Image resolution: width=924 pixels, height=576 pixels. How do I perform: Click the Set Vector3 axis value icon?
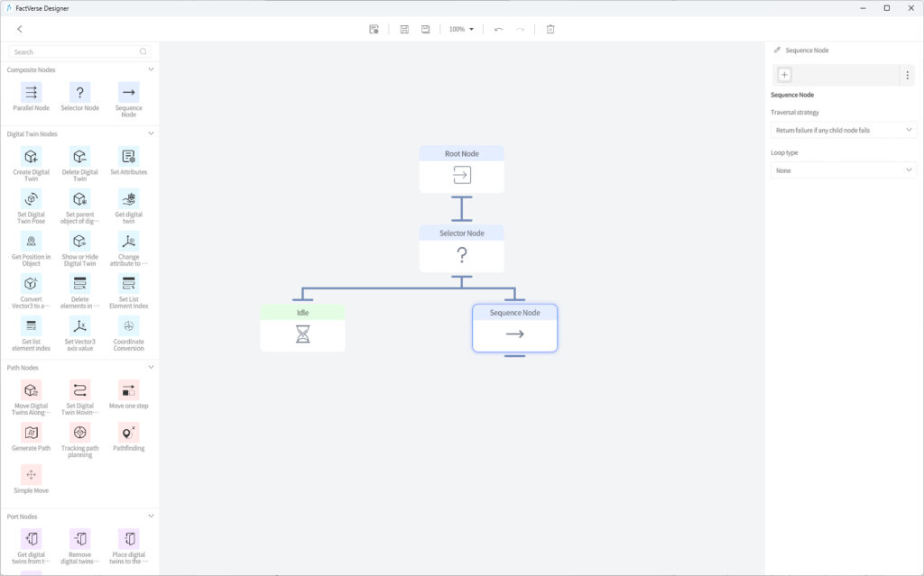(80, 326)
